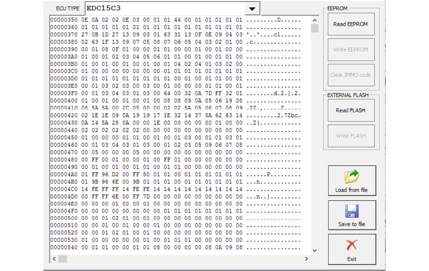
Task: Click the vertical scrollbar thumb
Action: (x=315, y=28)
